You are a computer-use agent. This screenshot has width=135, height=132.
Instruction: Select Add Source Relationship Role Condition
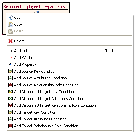[x=69, y=85]
